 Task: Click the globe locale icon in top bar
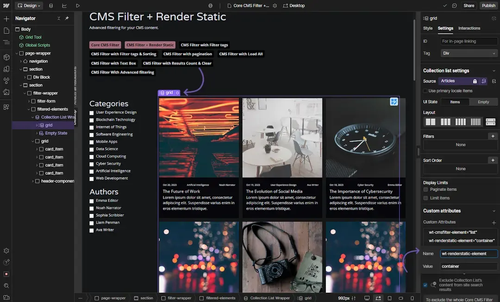(211, 6)
